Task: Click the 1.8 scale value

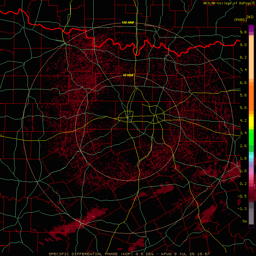Action: coord(243,158)
